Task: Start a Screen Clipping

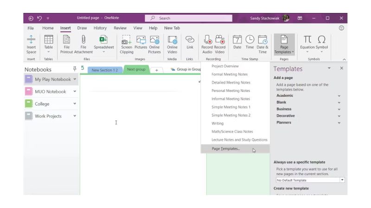Action: coord(126,44)
